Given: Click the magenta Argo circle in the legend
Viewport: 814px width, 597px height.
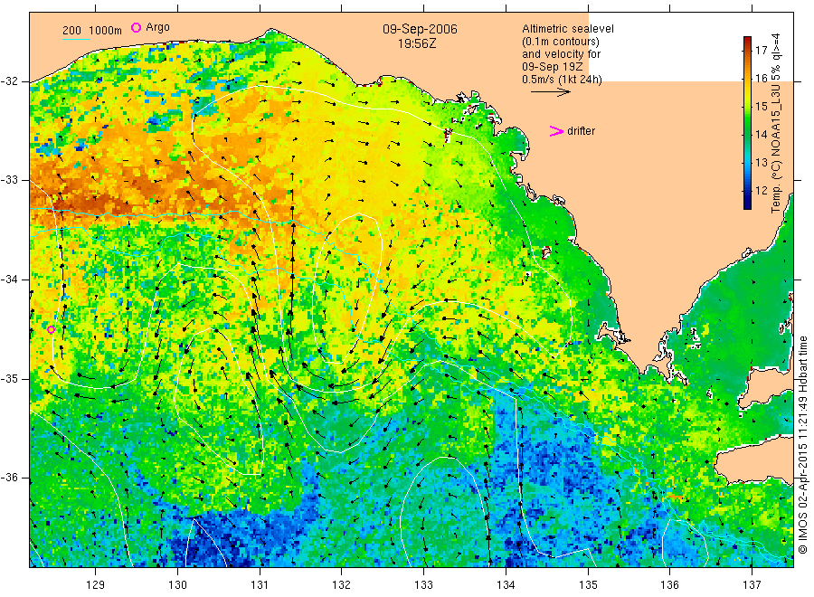Looking at the screenshot, I should pos(136,27).
